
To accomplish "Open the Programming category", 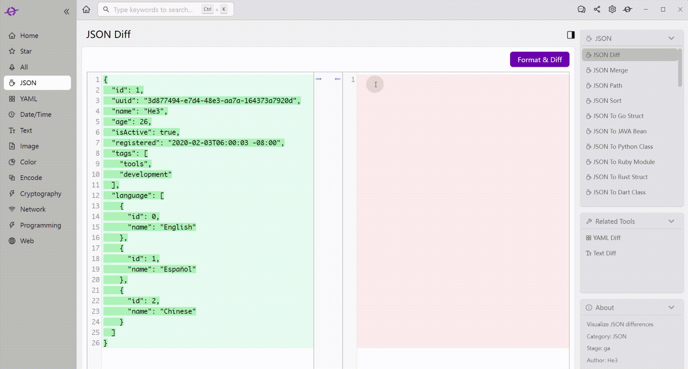I will click(x=37, y=225).
